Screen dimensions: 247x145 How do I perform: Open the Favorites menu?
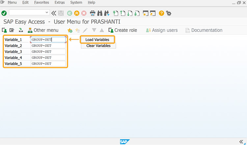pos(41,3)
